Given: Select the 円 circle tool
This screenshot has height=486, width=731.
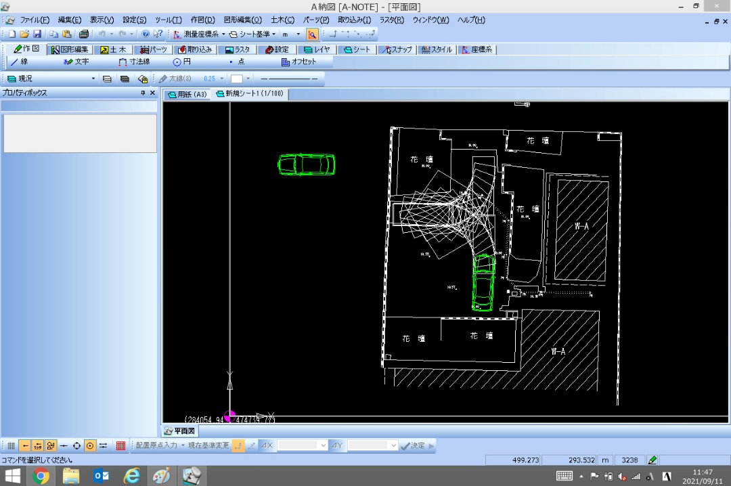Looking at the screenshot, I should point(182,62).
